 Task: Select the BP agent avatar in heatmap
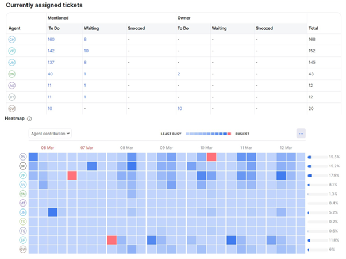23,166
